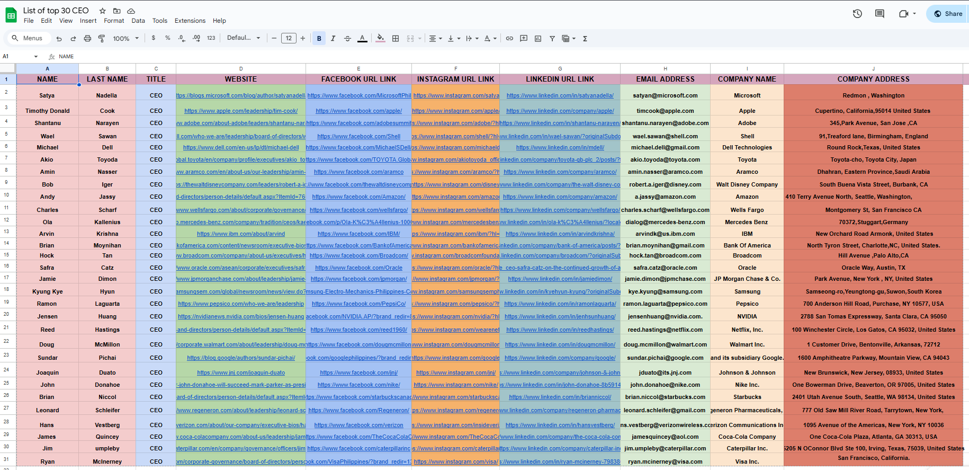Open the Extensions menu
This screenshot has width=969, height=470.
tap(190, 21)
